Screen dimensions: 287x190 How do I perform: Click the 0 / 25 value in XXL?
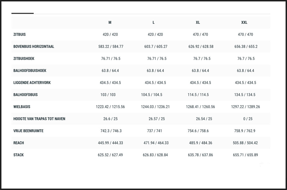[x=248, y=119]
